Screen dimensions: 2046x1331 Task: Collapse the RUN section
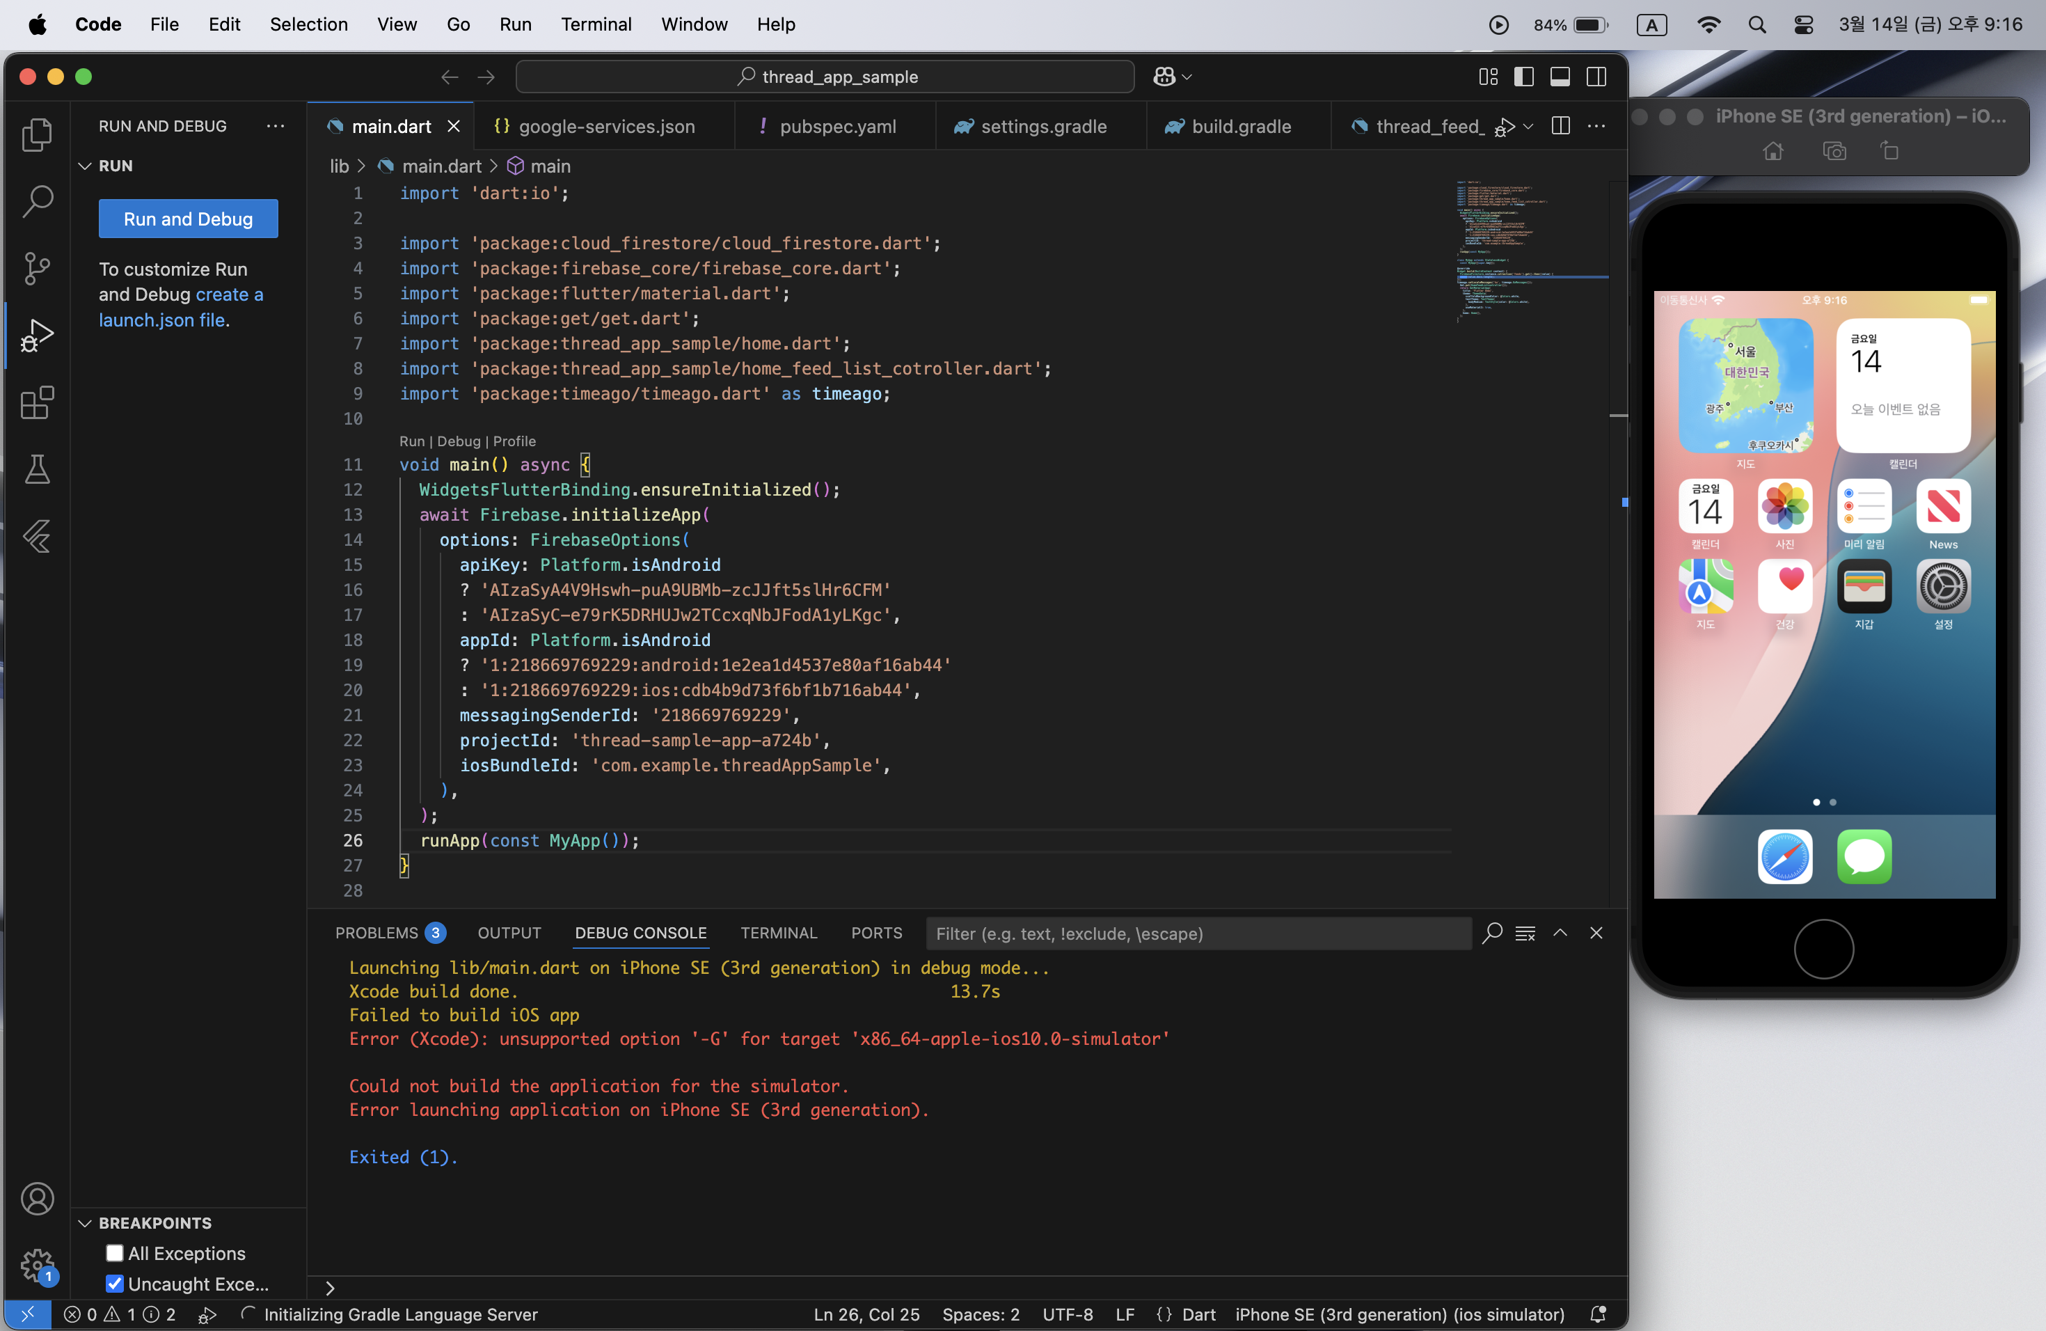[85, 166]
